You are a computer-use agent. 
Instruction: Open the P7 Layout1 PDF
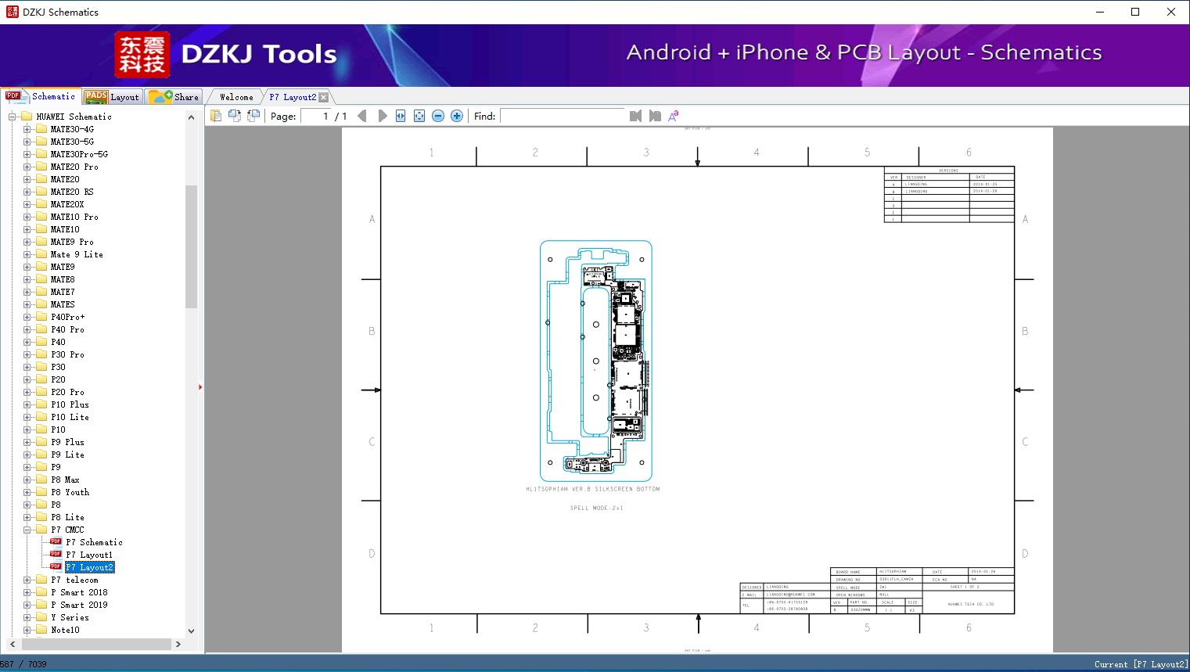click(89, 555)
